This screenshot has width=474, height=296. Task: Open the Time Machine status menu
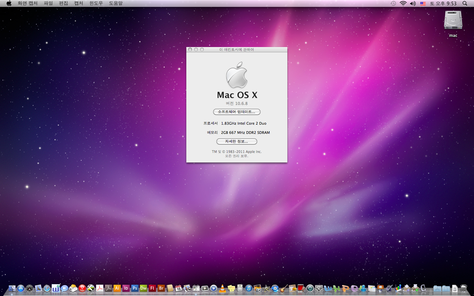[393, 3]
